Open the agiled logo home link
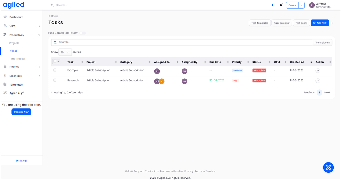Screen dimensions: 341x180 click(13, 5)
